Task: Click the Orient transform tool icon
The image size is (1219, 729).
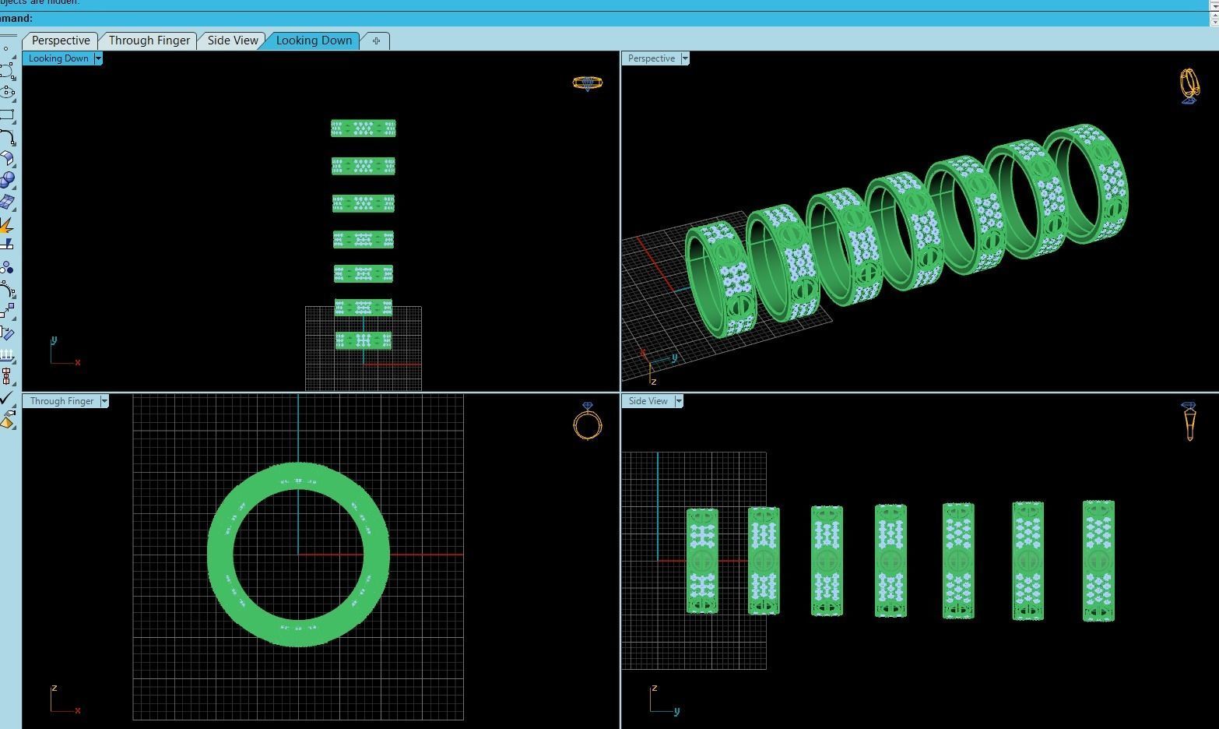Action: point(7,333)
